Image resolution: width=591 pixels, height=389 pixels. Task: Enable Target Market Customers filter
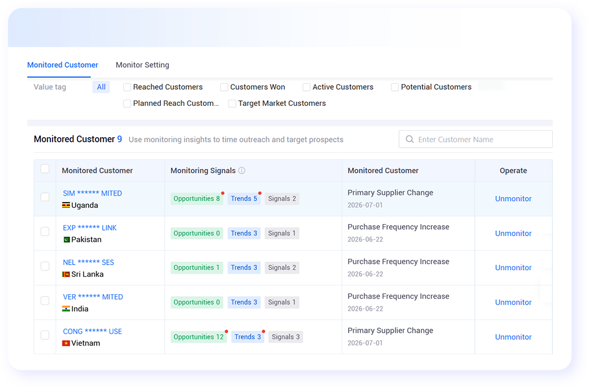pyautogui.click(x=232, y=104)
